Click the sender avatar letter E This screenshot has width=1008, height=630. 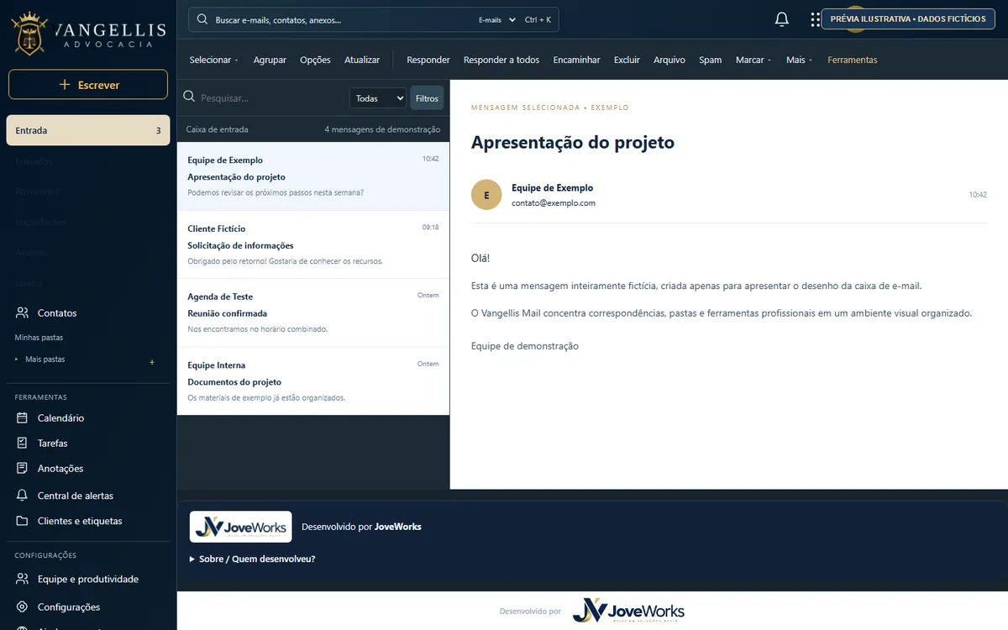coord(486,195)
